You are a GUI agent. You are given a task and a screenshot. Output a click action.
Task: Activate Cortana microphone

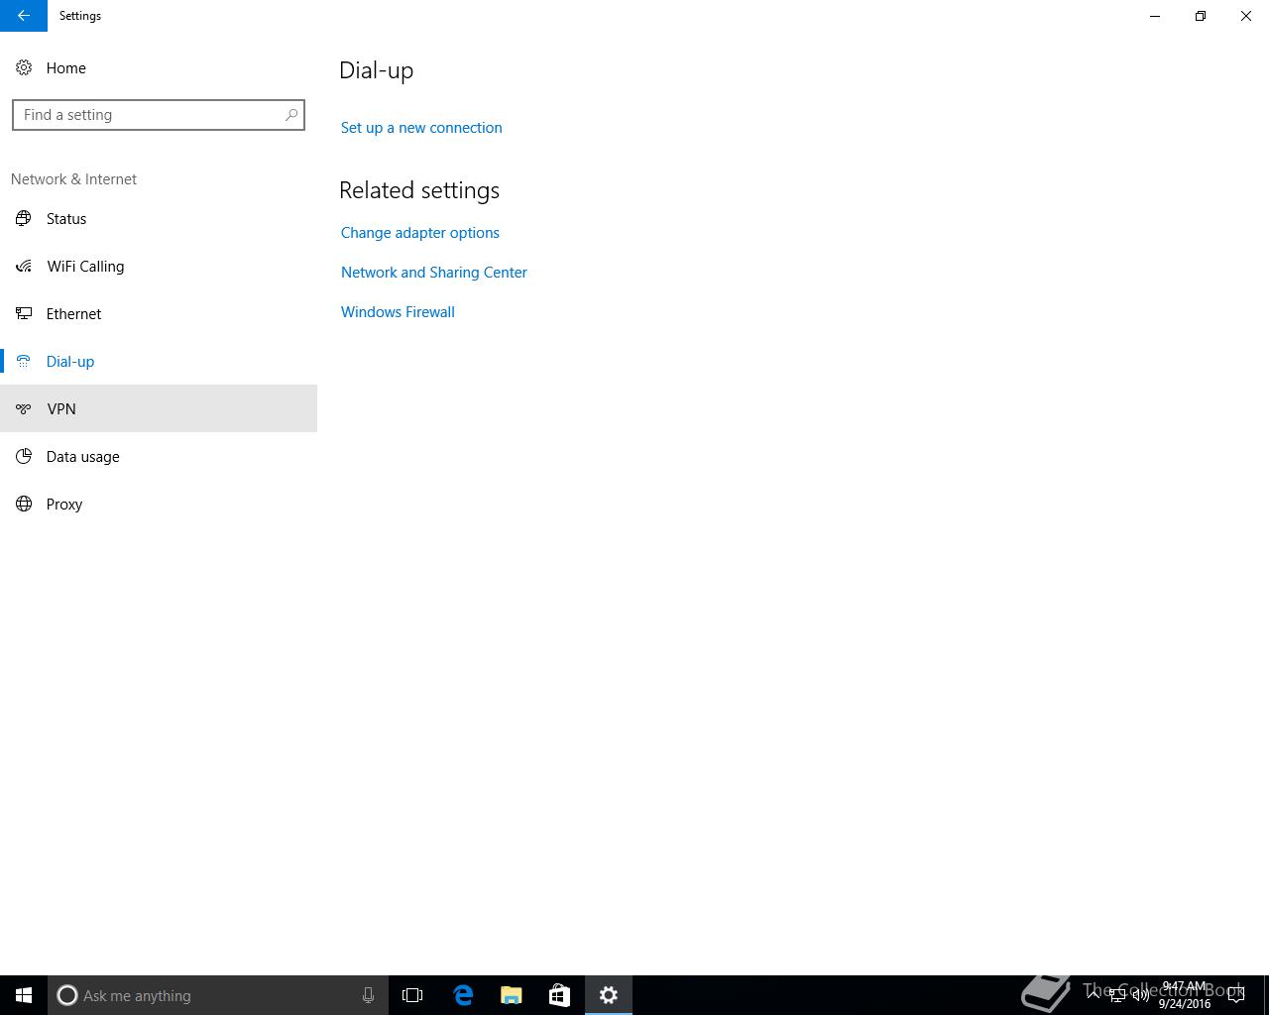coord(368,995)
